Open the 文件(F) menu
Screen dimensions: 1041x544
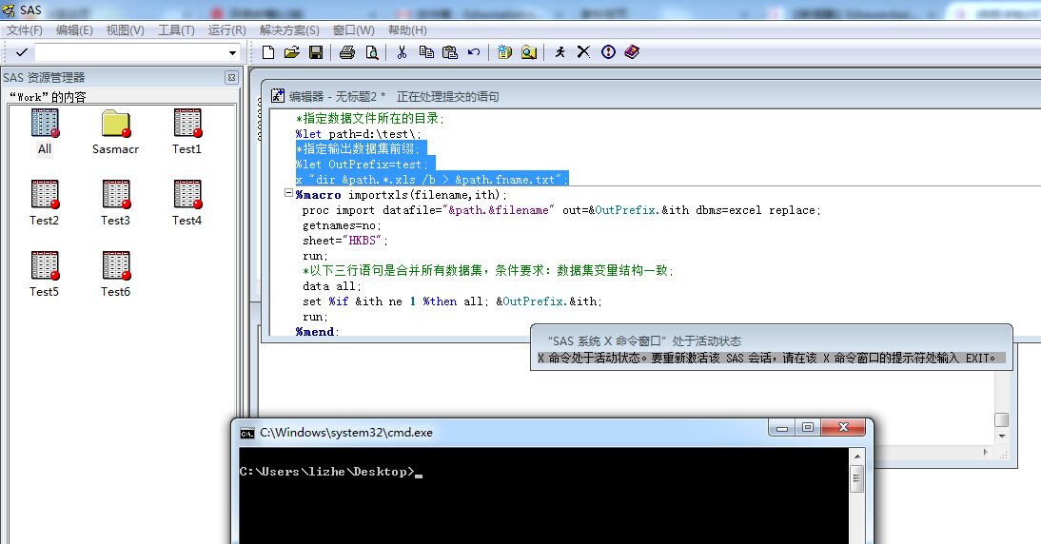pyautogui.click(x=25, y=29)
